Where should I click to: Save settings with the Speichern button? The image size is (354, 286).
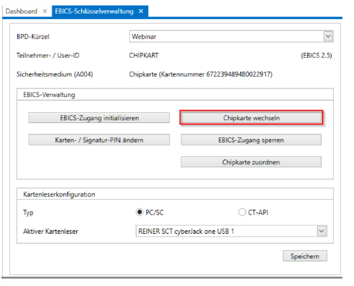pos(305,256)
